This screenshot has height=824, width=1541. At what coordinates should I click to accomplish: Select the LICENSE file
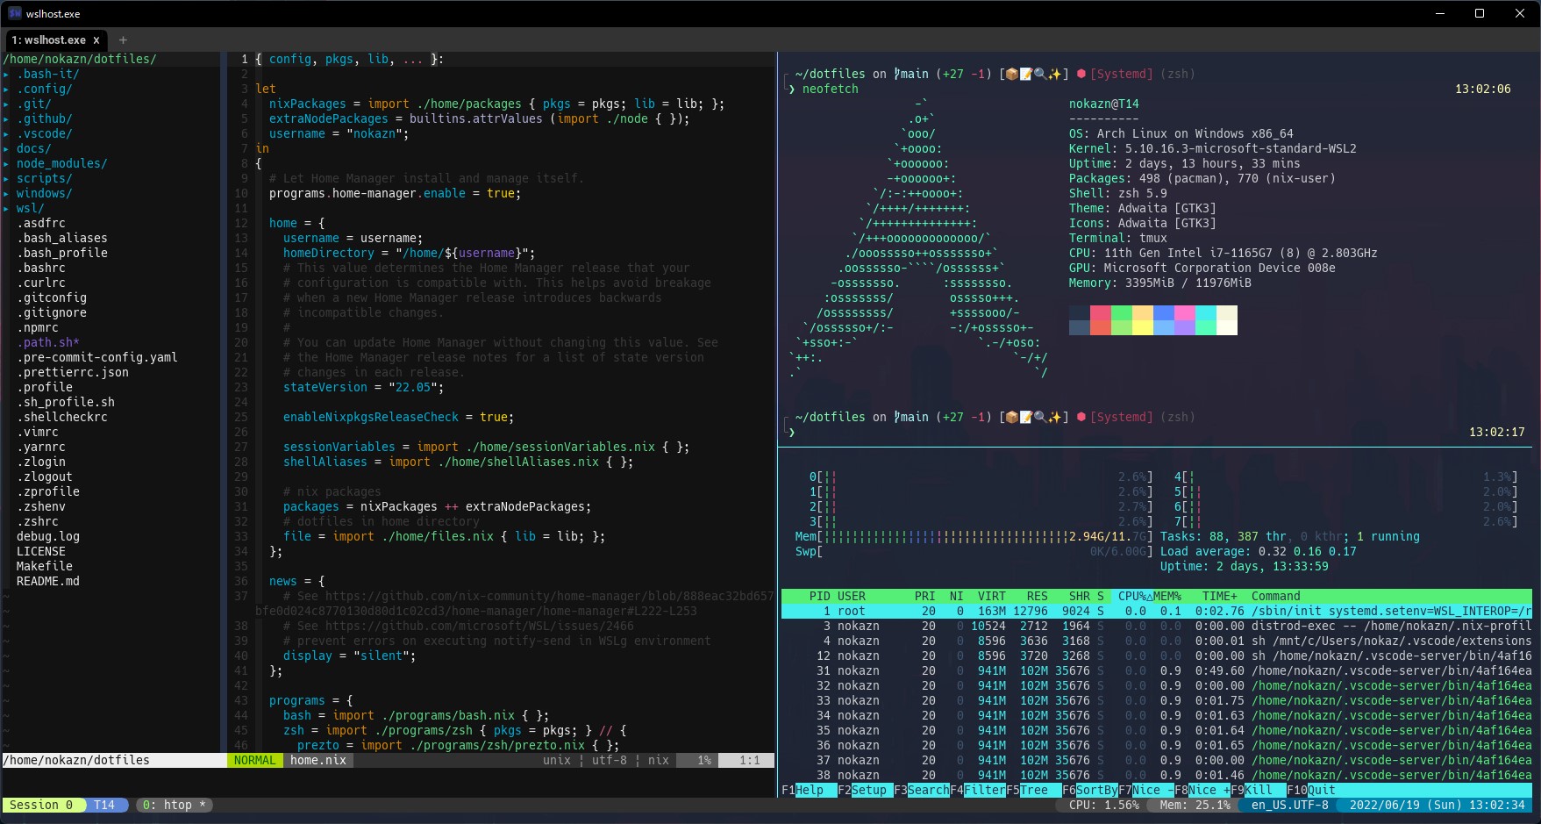(x=41, y=551)
